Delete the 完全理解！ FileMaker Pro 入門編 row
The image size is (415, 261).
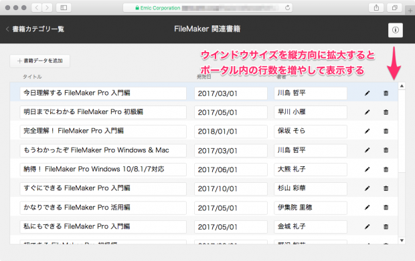coord(386,131)
